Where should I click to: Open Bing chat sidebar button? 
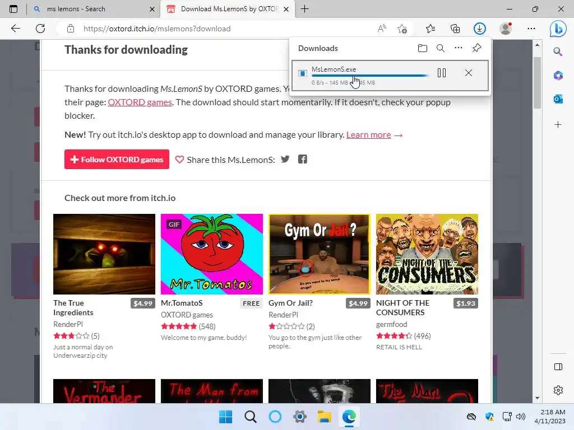558,29
